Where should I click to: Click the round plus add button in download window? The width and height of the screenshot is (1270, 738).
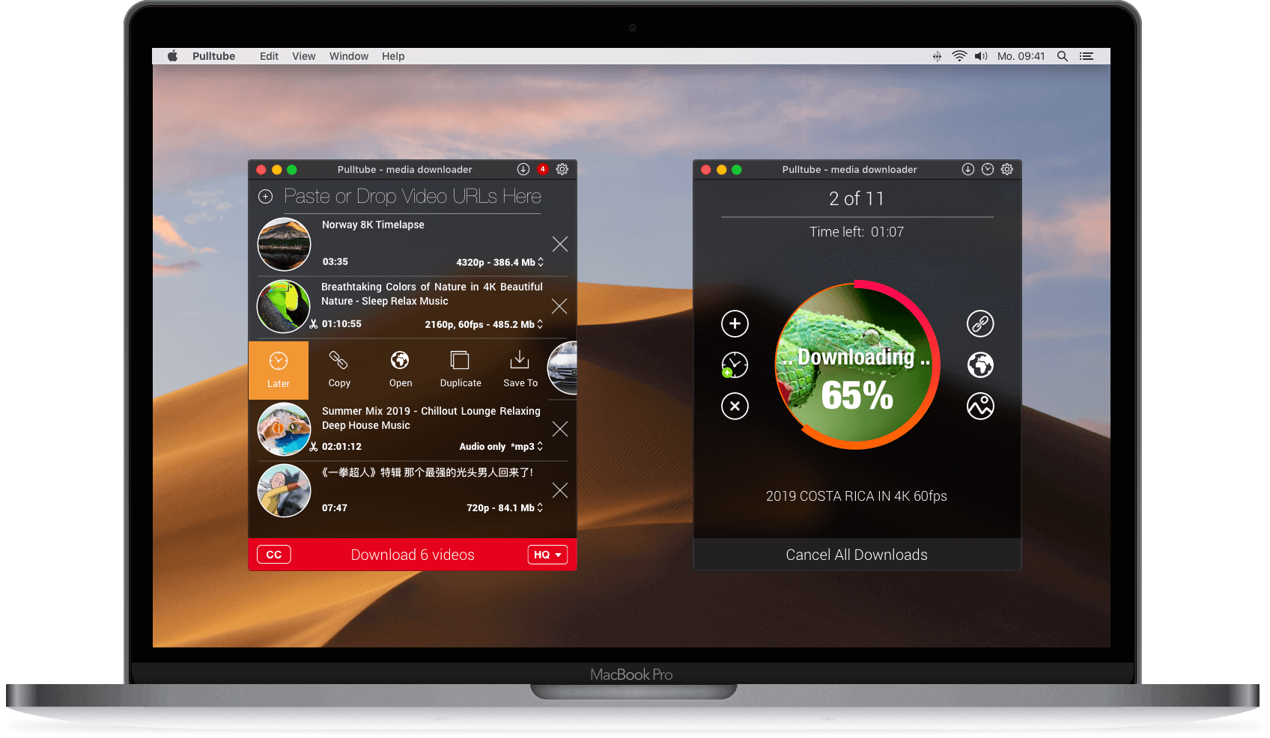tap(735, 323)
